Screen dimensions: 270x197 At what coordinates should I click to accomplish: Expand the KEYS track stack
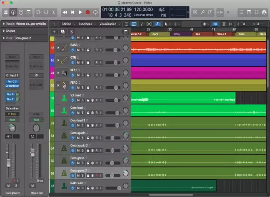[58, 73]
